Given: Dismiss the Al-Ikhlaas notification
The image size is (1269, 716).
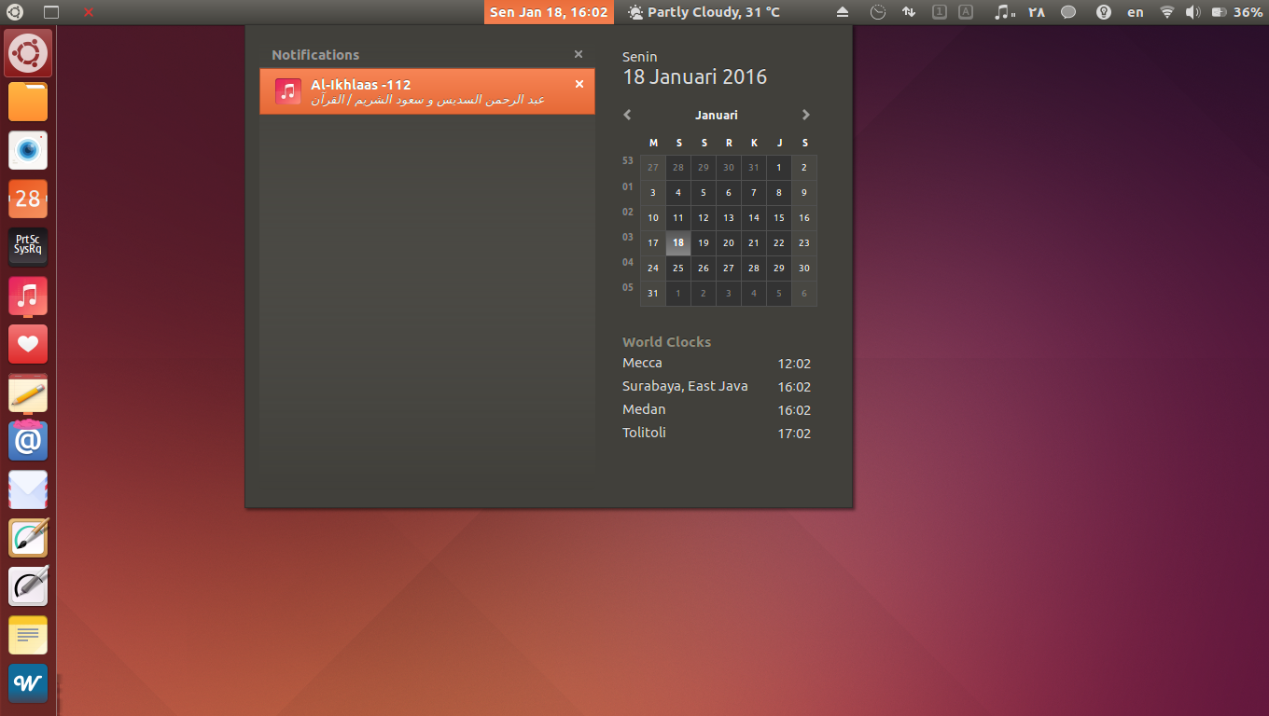Looking at the screenshot, I should (x=579, y=84).
